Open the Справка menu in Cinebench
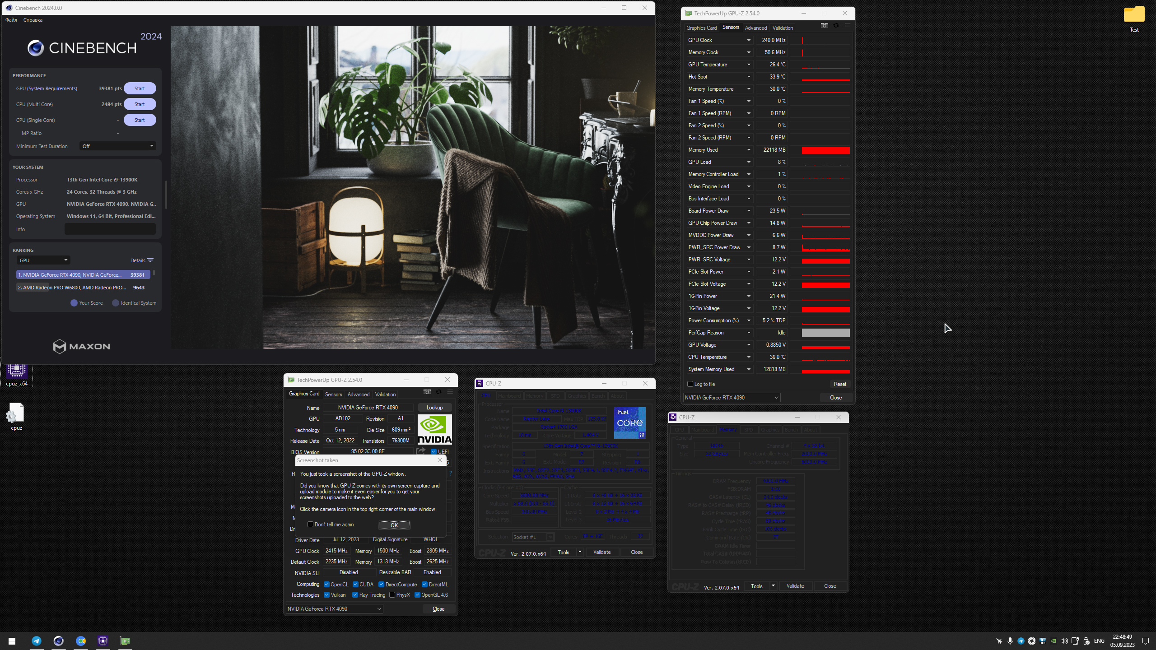 (x=33, y=20)
